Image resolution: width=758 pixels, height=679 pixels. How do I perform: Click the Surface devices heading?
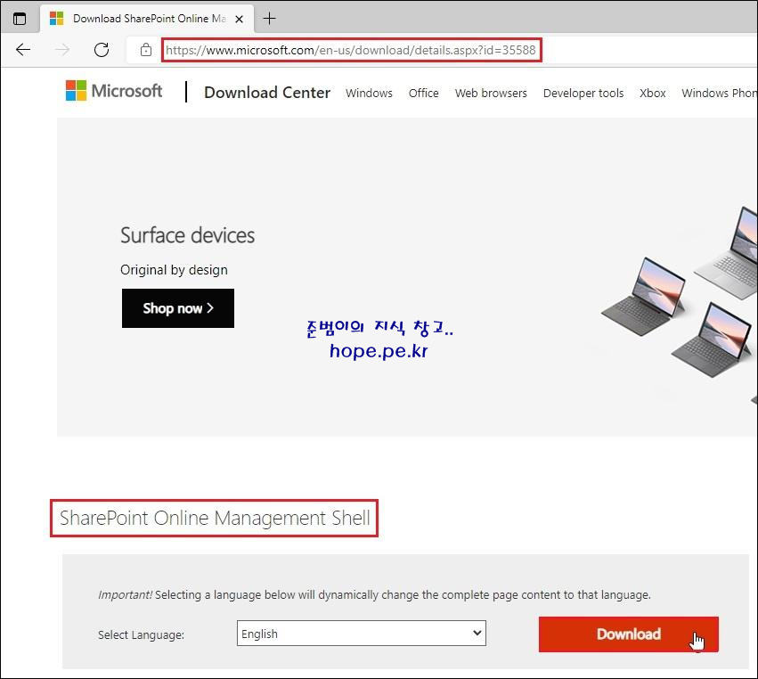(188, 235)
